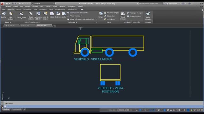Click Actualizar campos
The height and width of the screenshot is (114, 204).
coord(112,13)
